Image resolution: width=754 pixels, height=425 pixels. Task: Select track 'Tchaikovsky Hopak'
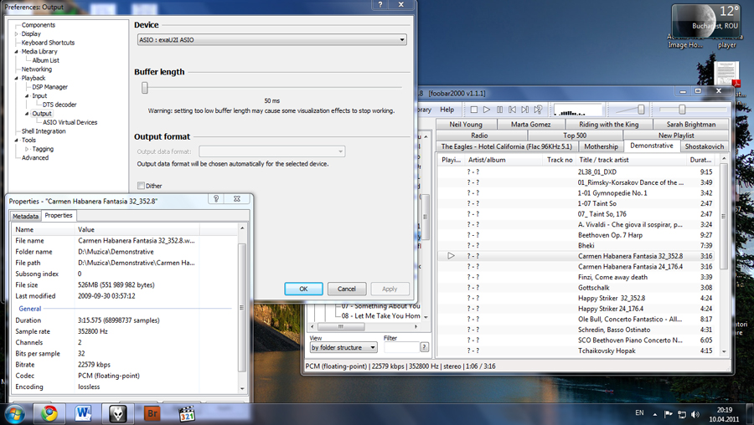(607, 351)
